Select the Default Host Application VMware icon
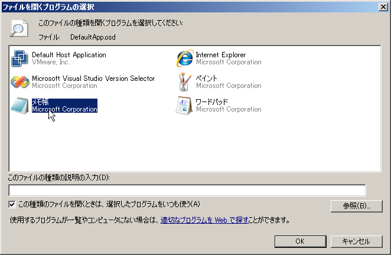 19,58
